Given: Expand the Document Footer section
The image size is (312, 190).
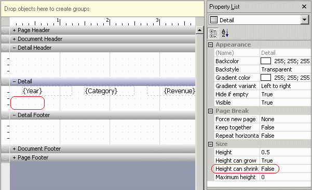Looking at the screenshot, I should [14, 149].
